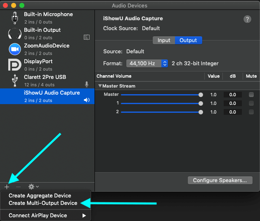Click the '2 ch 32-bit Integer' text
Image resolution: width=260 pixels, height=221 pixels.
(x=195, y=64)
